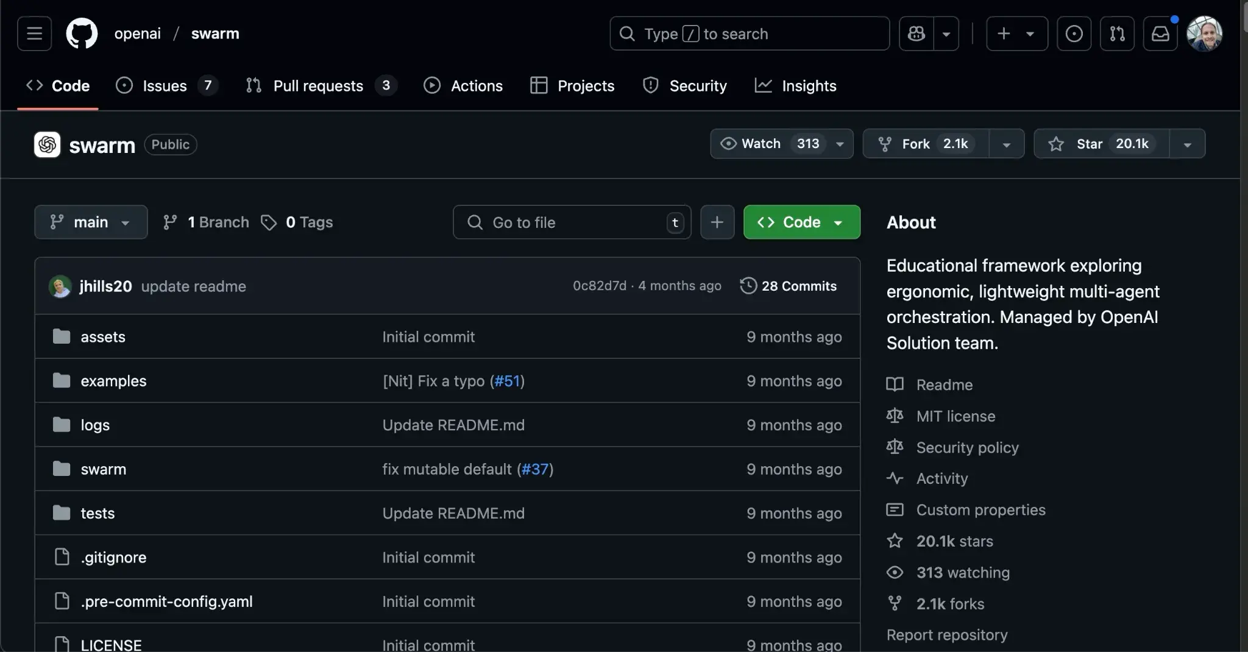The height and width of the screenshot is (652, 1248).
Task: Click jhills20 commit avatar
Action: click(60, 286)
